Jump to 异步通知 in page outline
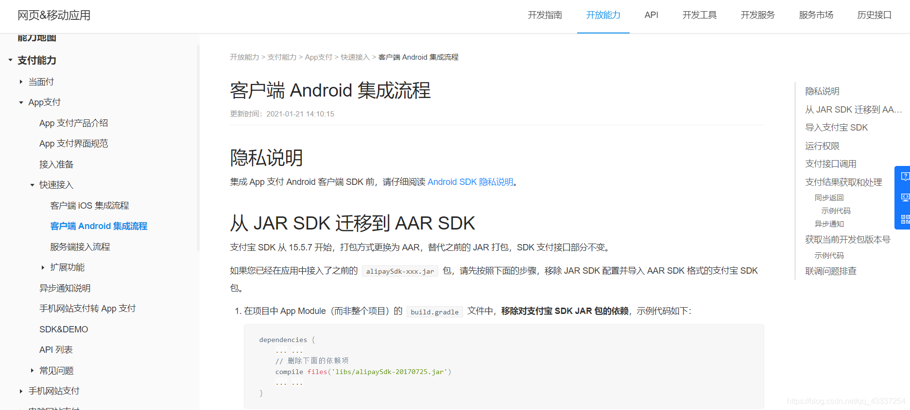910x410 pixels. click(x=829, y=224)
